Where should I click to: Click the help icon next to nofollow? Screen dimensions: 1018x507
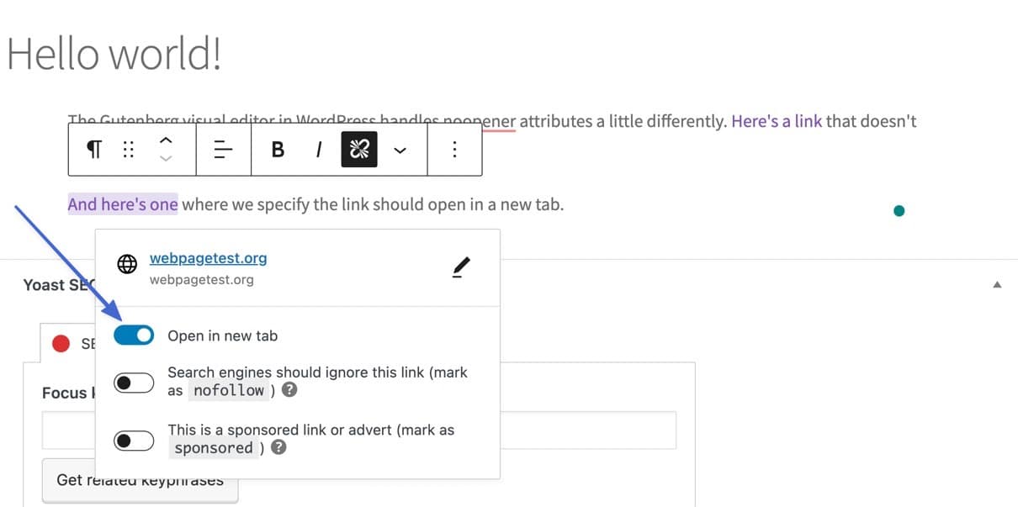point(289,389)
